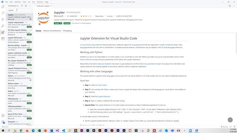Viewport: 237px width, 133px height.
Task: Open Windows taskbar search
Action: click(x=9, y=130)
